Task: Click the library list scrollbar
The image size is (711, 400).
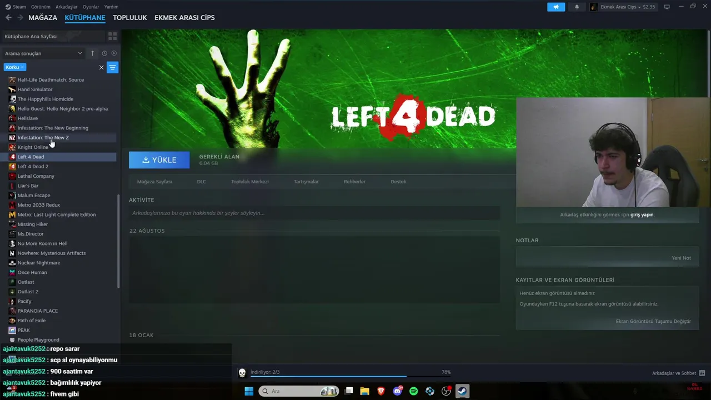Action: coord(118,241)
